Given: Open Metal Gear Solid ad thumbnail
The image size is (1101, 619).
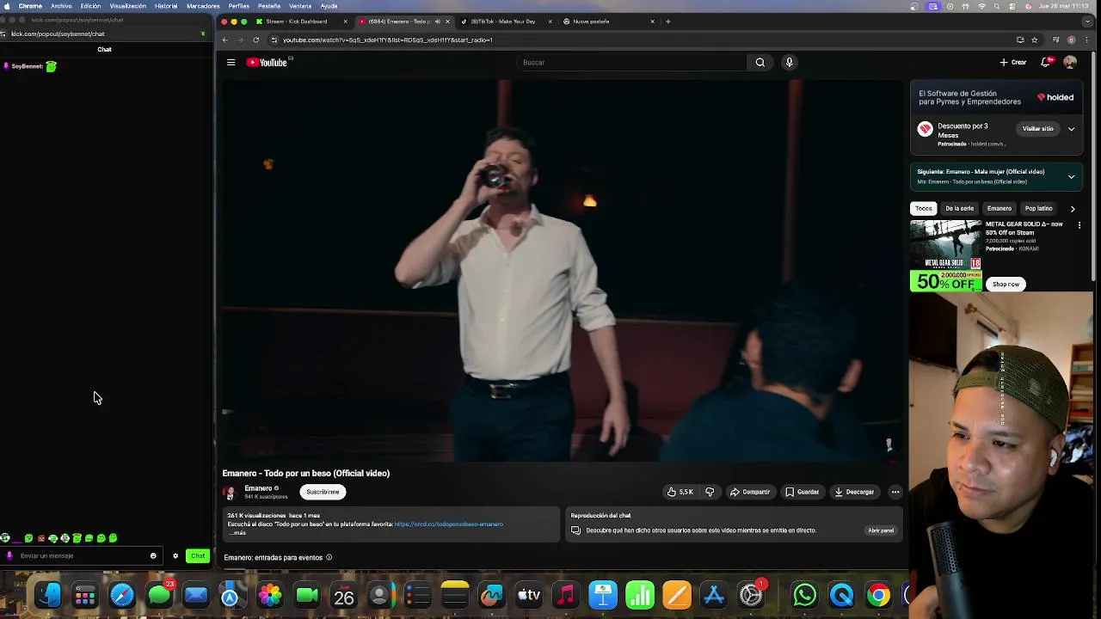Looking at the screenshot, I should 946,256.
